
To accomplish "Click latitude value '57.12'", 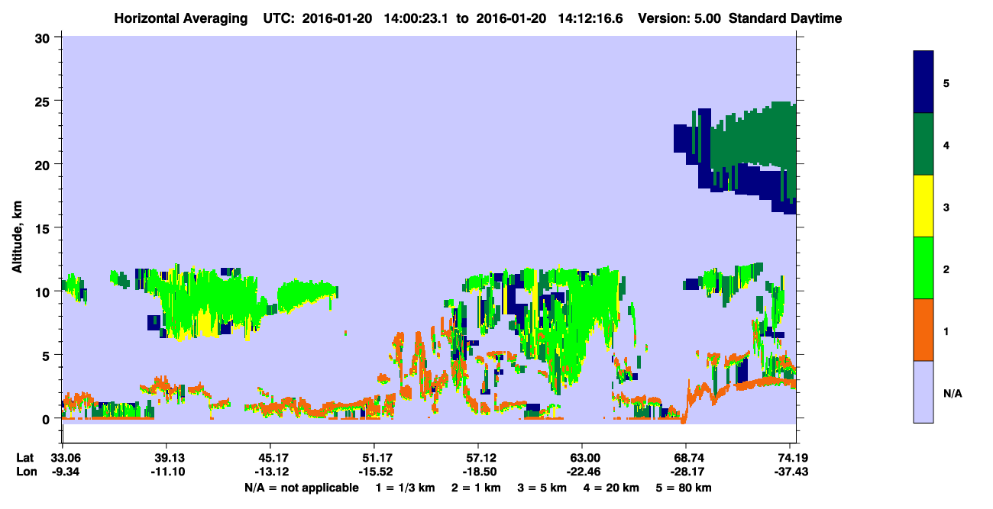I will point(477,458).
